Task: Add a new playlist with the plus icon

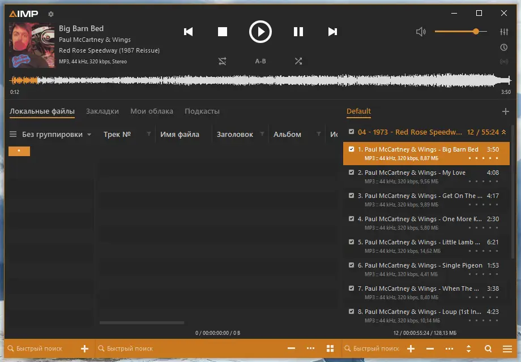Action: click(505, 111)
